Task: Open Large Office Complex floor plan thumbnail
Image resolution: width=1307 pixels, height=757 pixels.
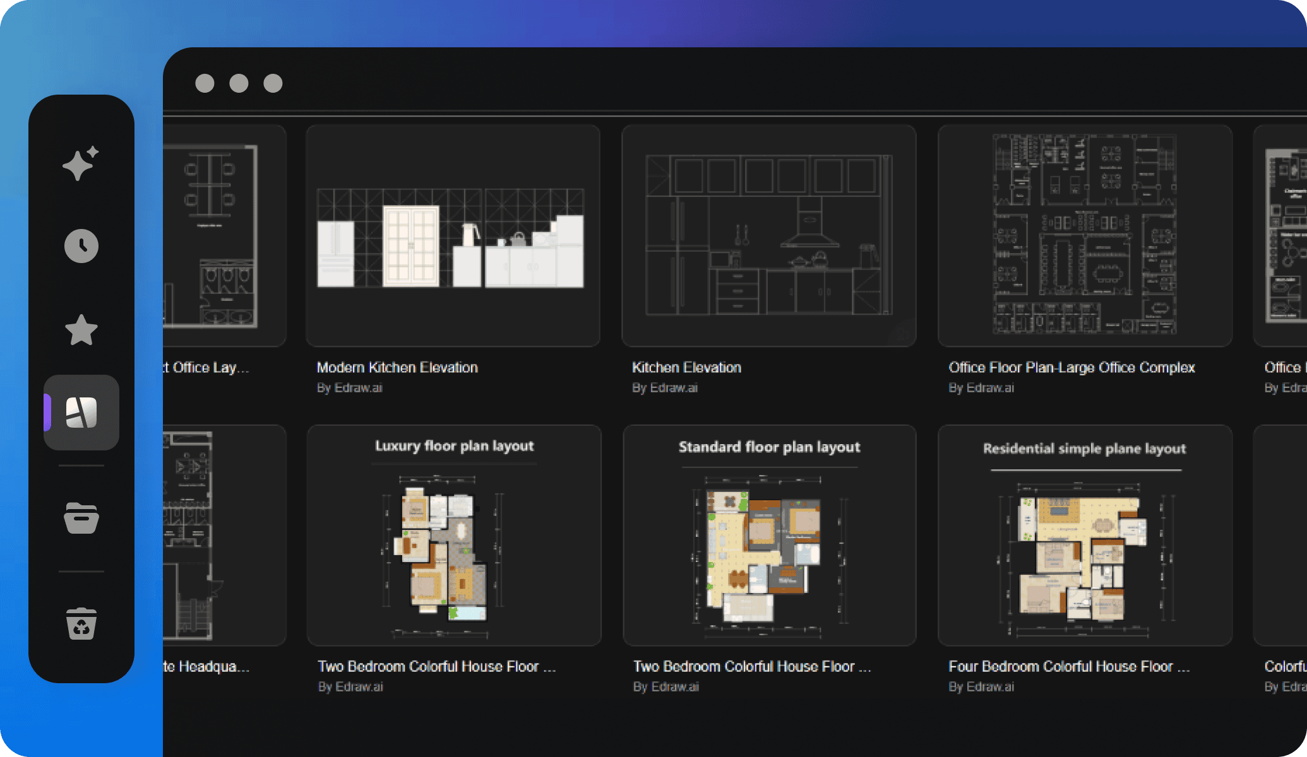Action: [x=1084, y=235]
